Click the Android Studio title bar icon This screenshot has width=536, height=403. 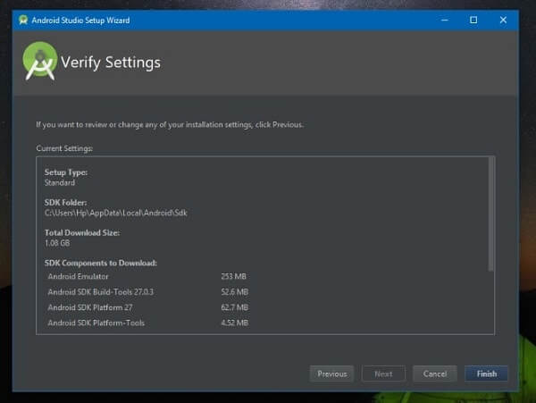click(x=23, y=20)
